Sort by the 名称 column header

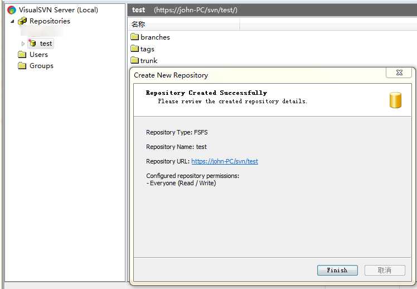click(183, 25)
